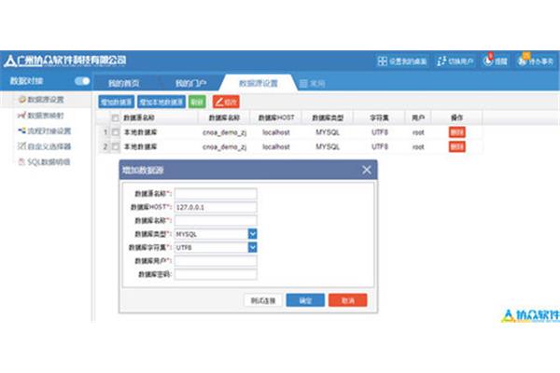Click the red 删除 button in row 1
The image size is (560, 373).
coord(456,132)
